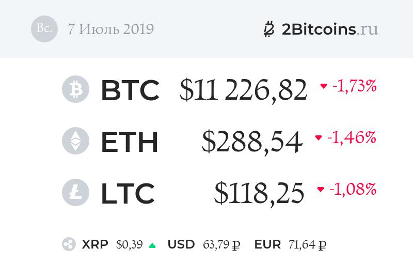Click the BTC ticker label
This screenshot has height=279, width=413.
130,90
